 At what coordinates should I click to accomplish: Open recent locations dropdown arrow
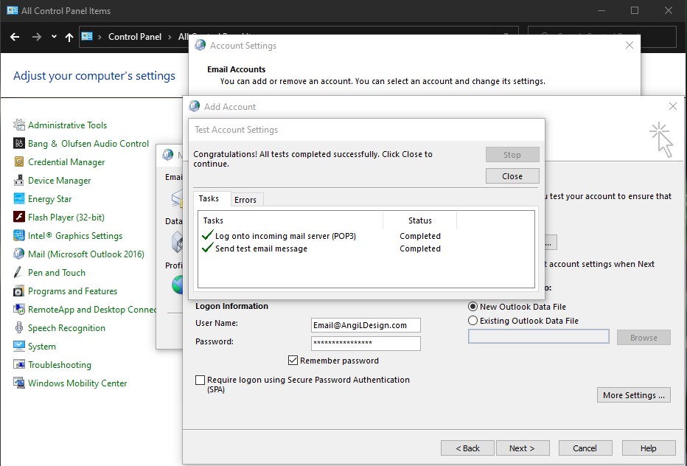pos(54,37)
